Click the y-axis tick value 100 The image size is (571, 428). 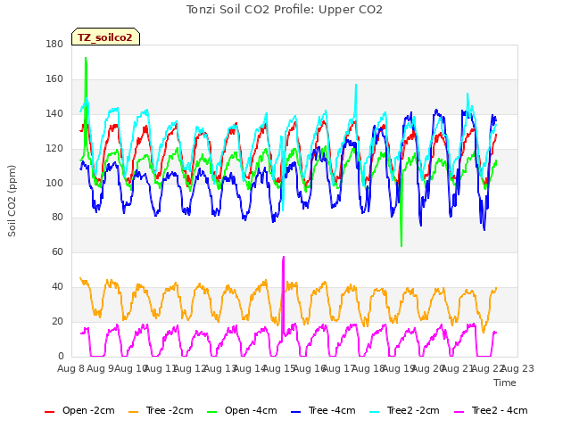(54, 183)
